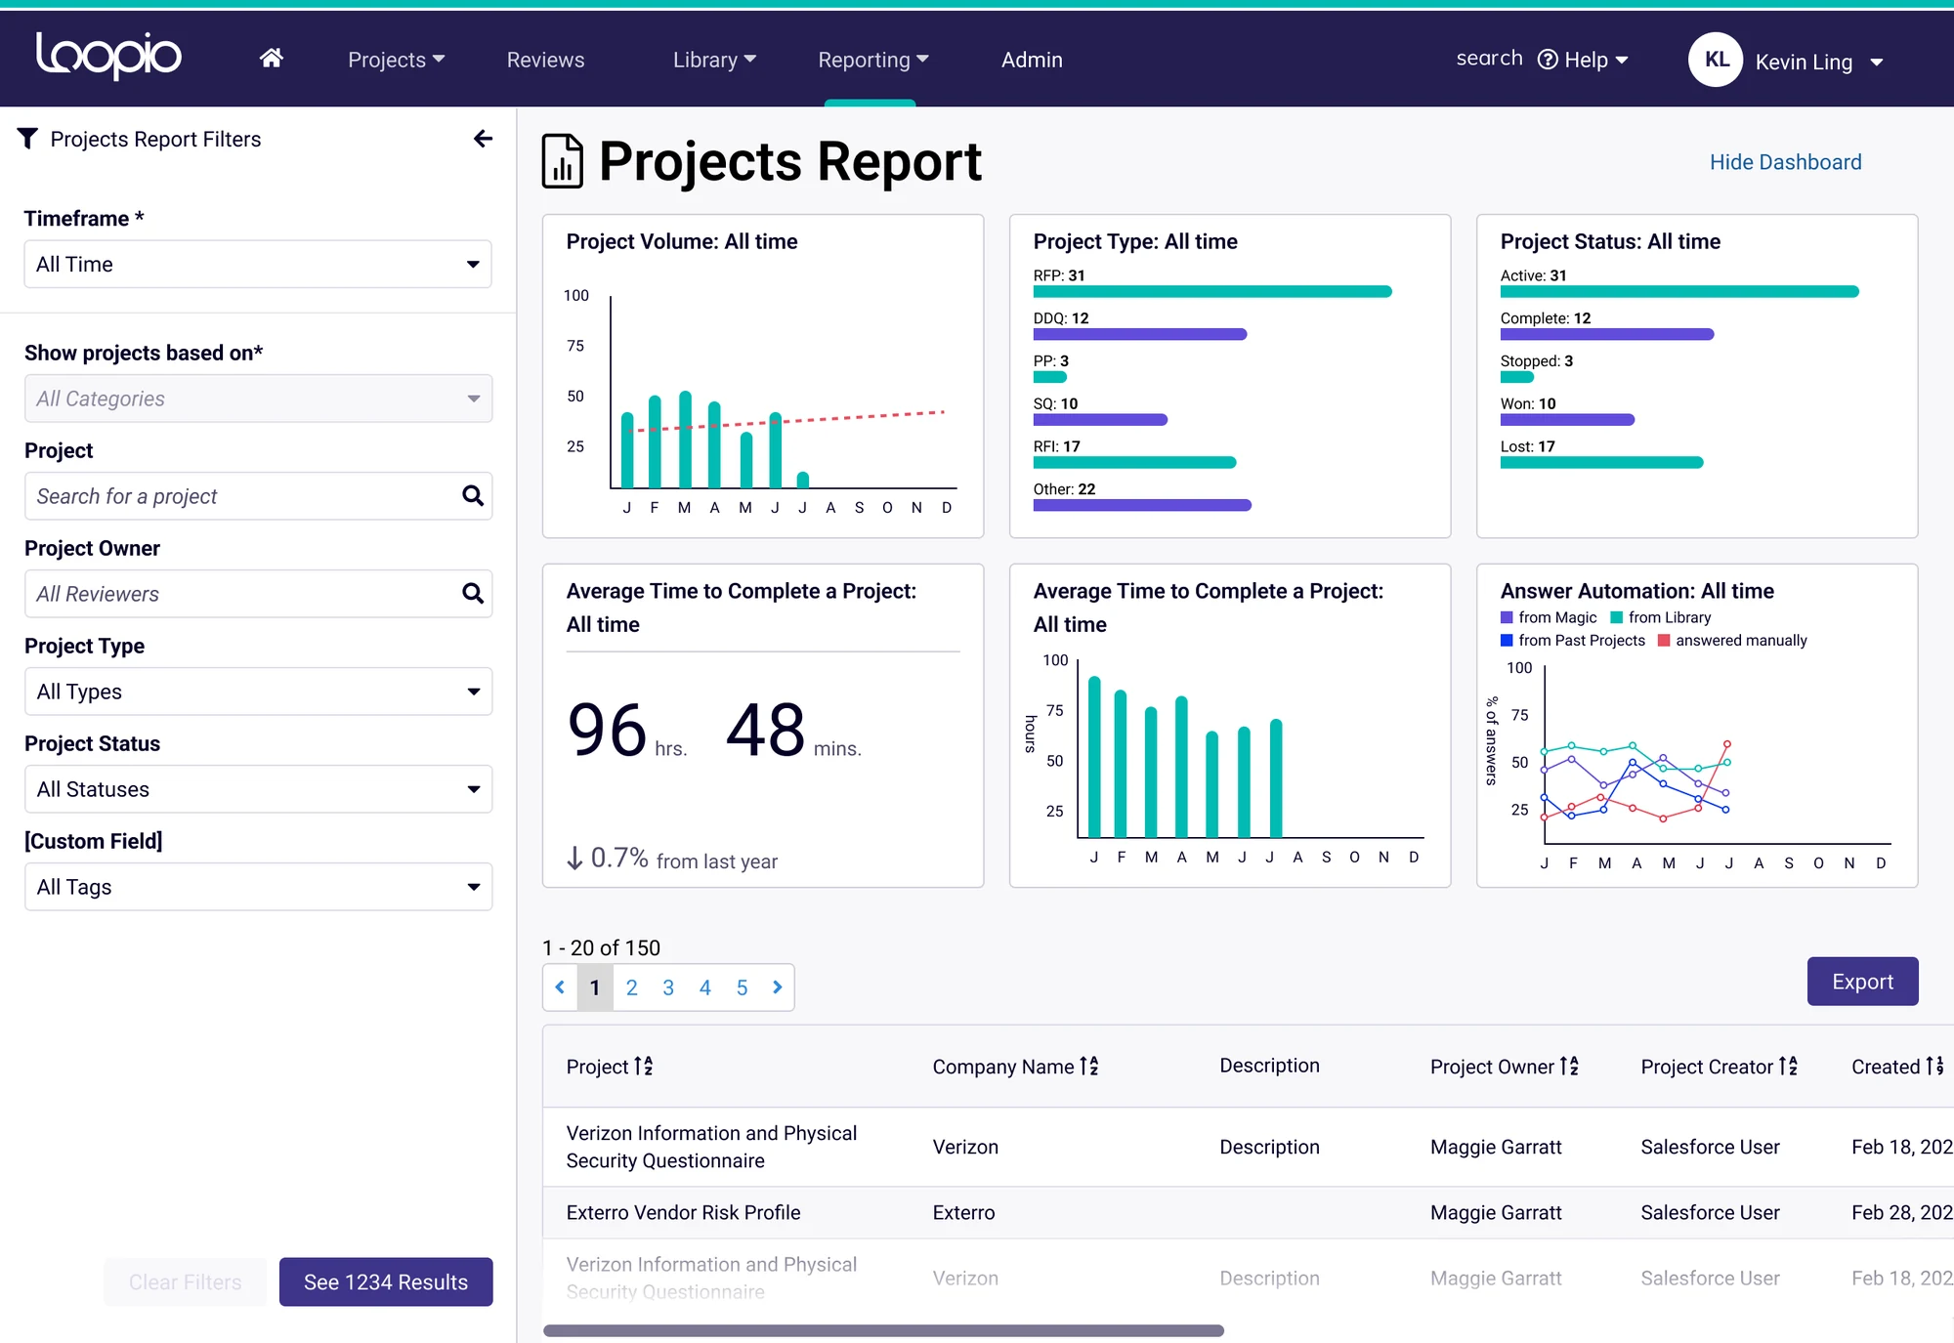Click the 'Other: 22' project type label
Viewport: 1954px width, 1343px height.
pos(1064,489)
